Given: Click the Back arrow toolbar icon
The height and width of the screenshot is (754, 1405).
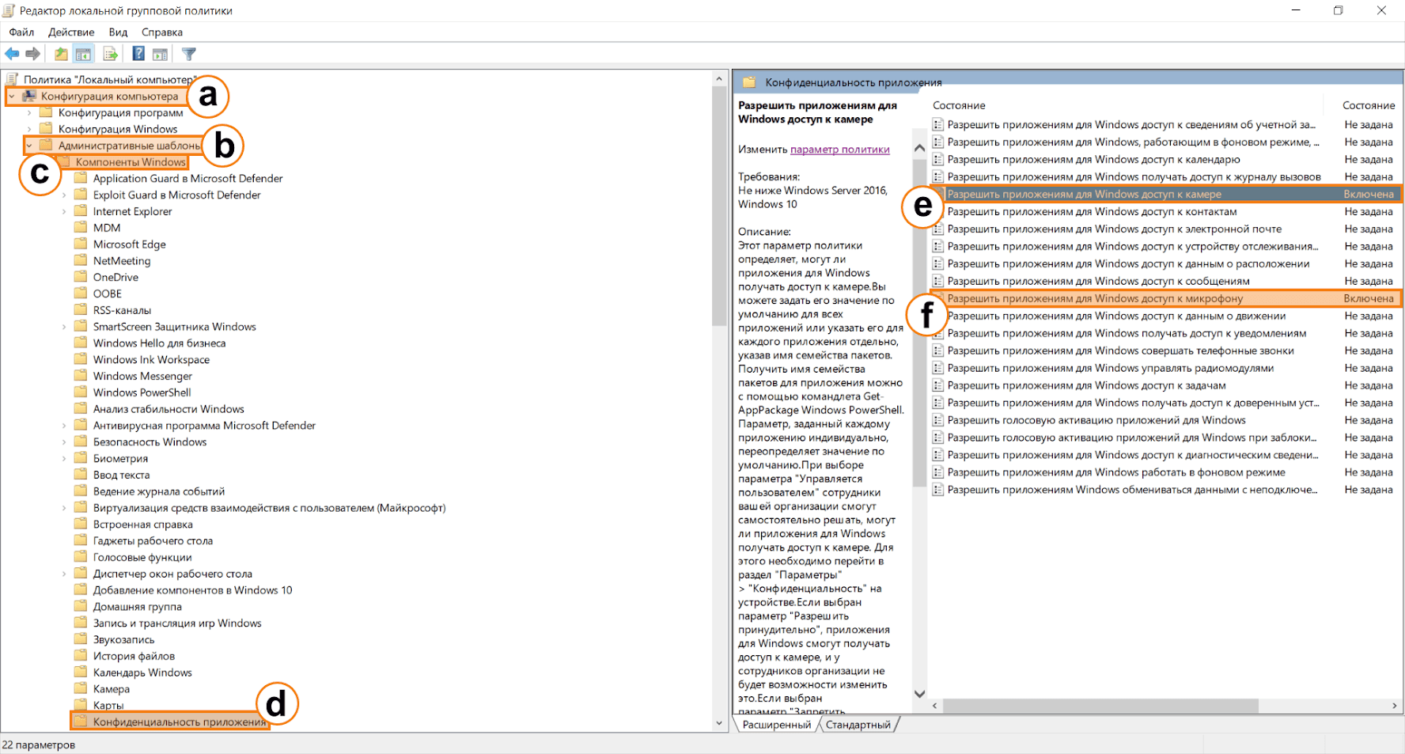Looking at the screenshot, I should (x=12, y=54).
